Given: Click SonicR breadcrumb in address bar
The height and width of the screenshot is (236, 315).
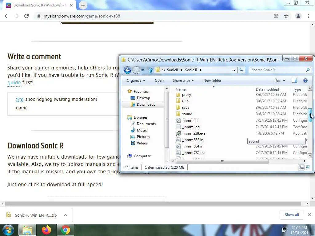Looking at the screenshot, I should click(173, 70).
